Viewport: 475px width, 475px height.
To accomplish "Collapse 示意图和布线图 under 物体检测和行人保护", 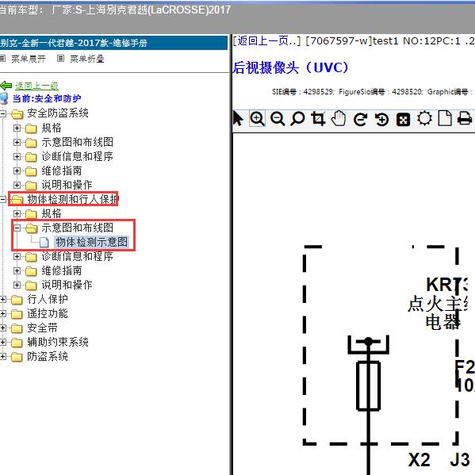I will [17, 228].
